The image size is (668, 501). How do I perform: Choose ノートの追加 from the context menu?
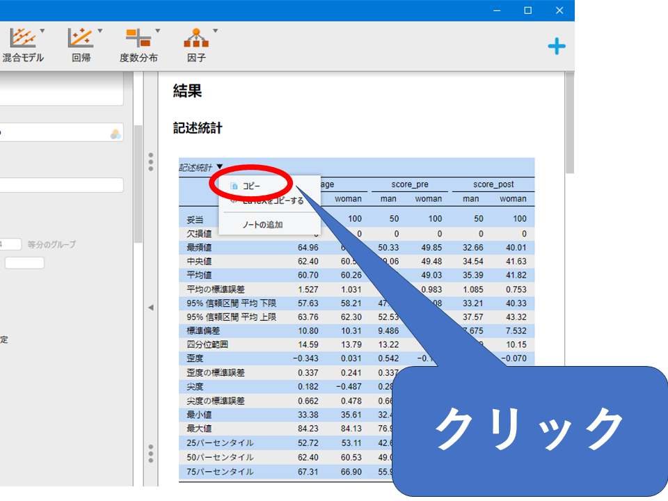pyautogui.click(x=262, y=225)
